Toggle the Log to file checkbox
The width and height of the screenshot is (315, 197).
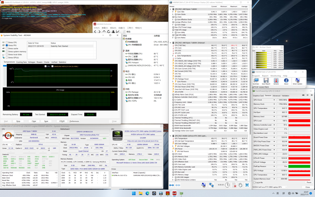pyautogui.click(x=254, y=182)
